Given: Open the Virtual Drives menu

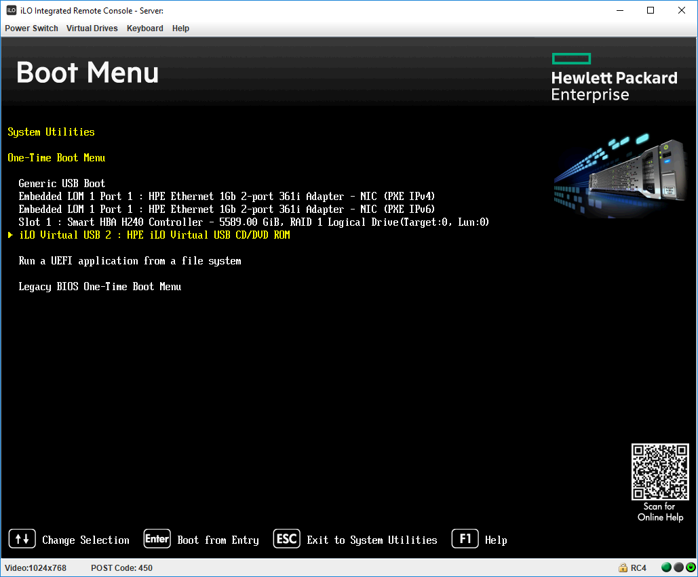Looking at the screenshot, I should (x=92, y=28).
